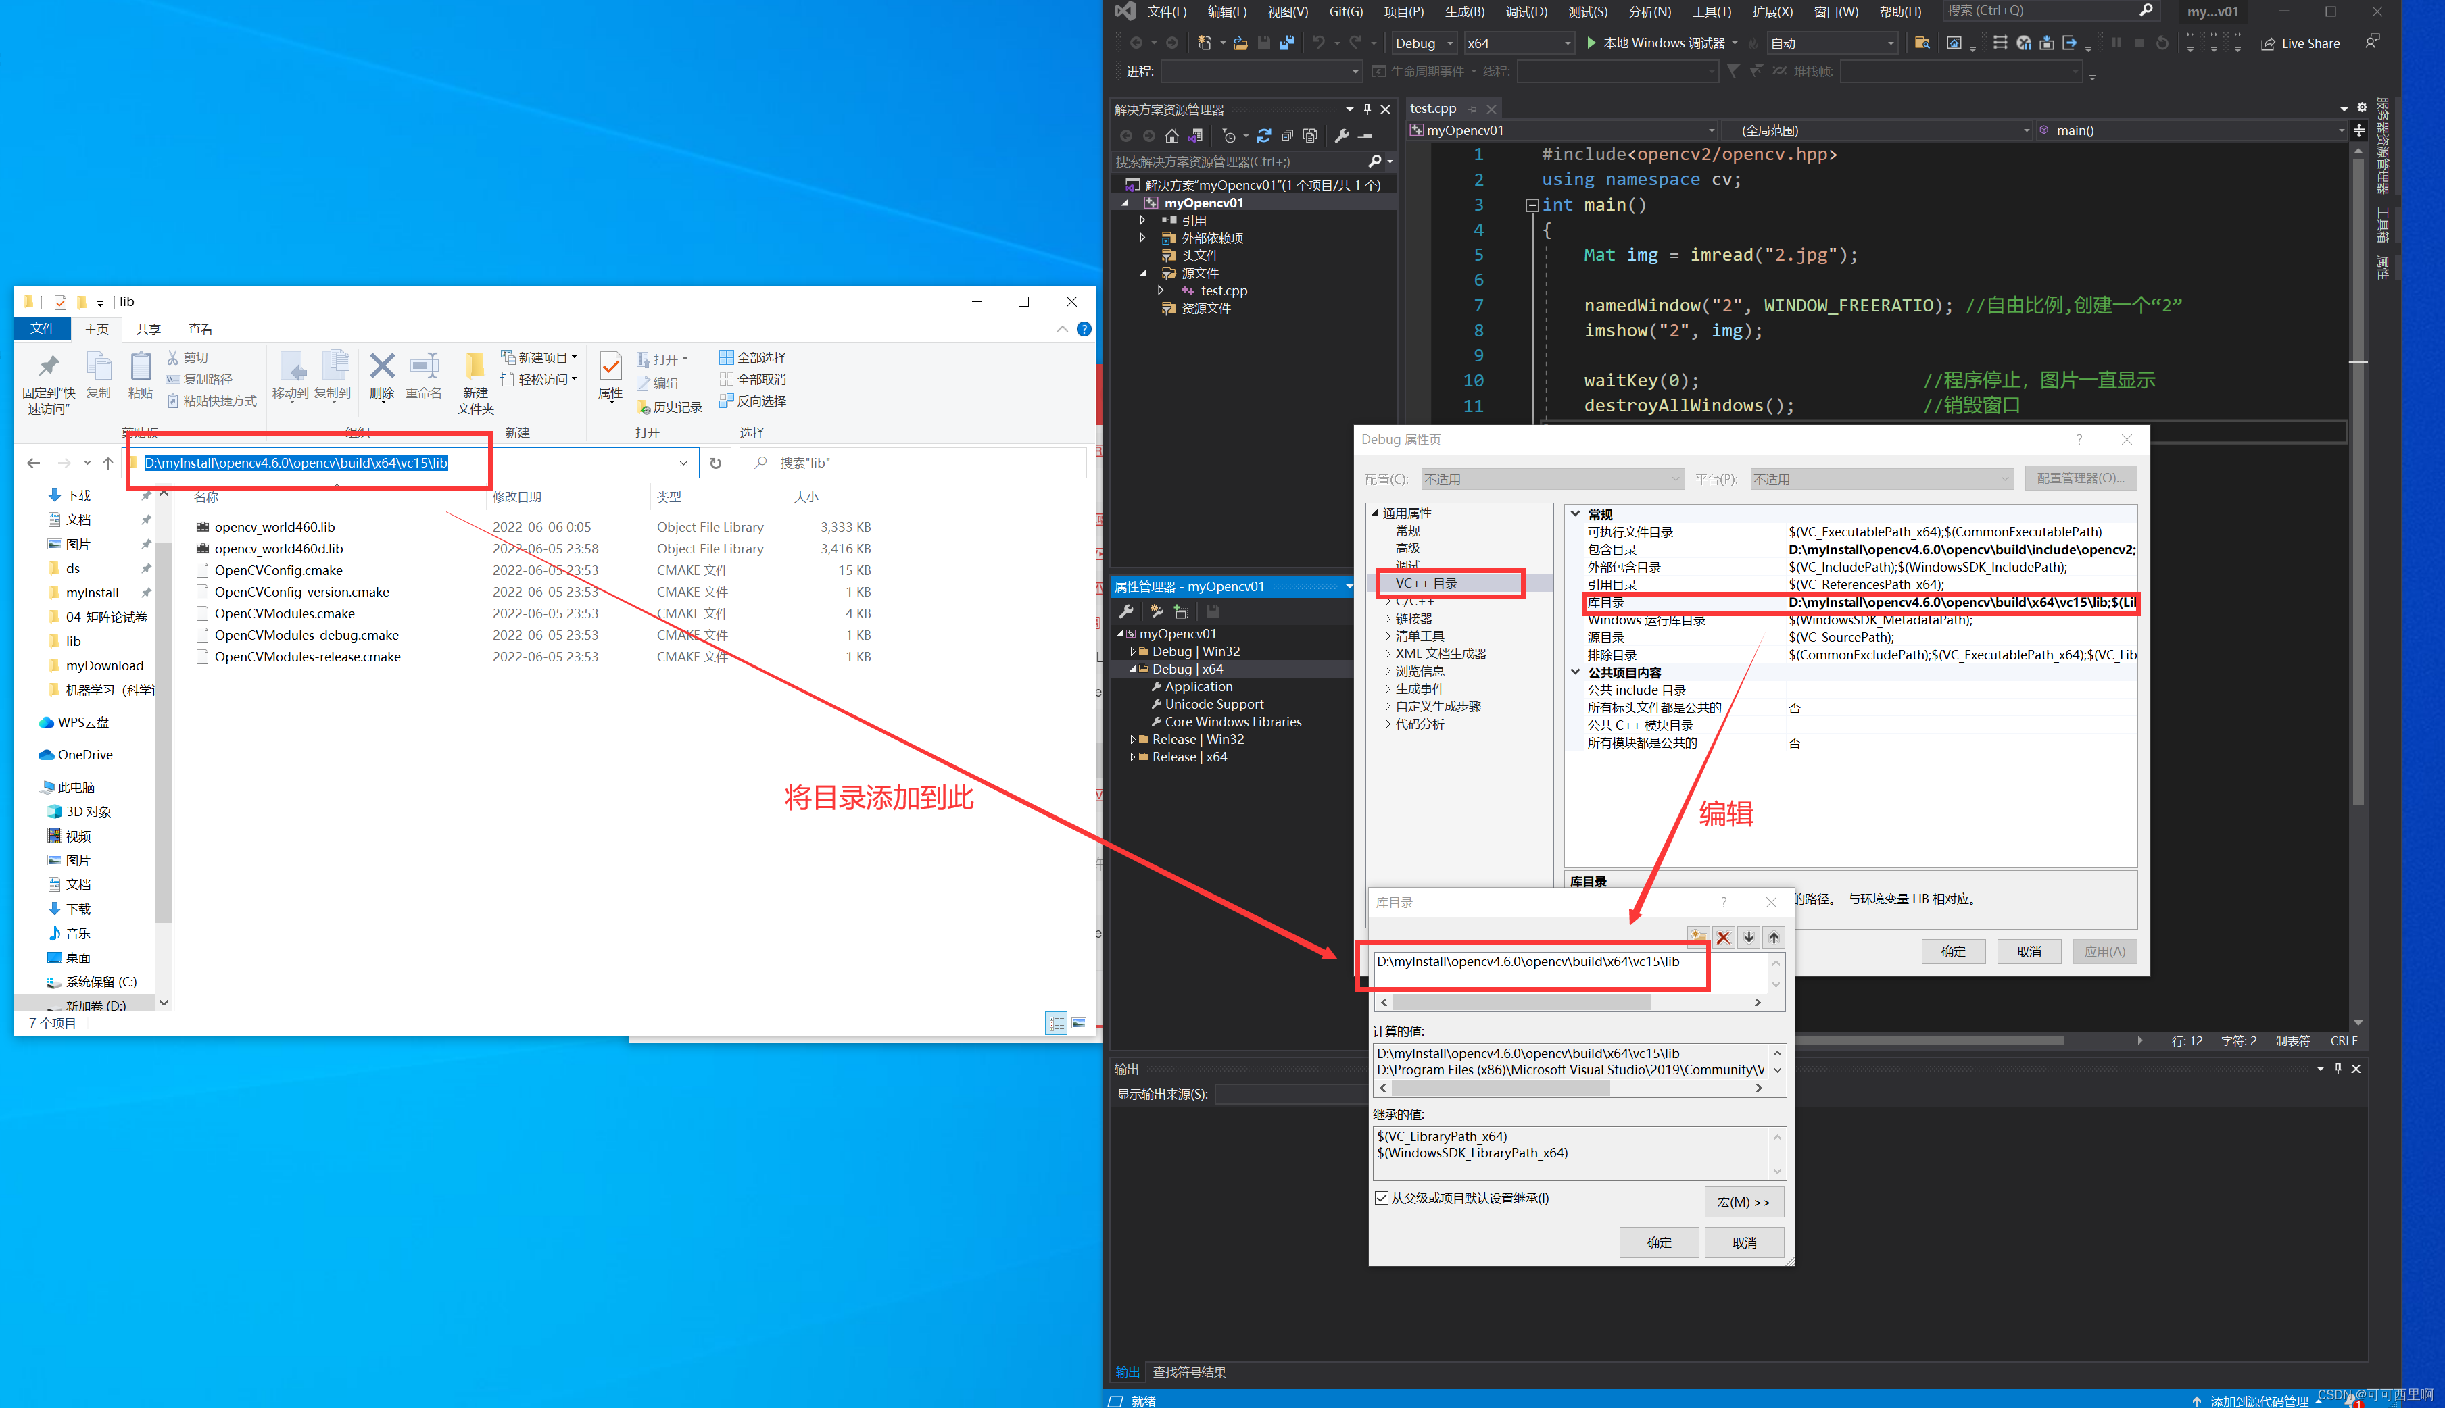Toggle 从父级或项目默认设置继承 checkbox
Image resolution: width=2445 pixels, height=1408 pixels.
click(1382, 1198)
